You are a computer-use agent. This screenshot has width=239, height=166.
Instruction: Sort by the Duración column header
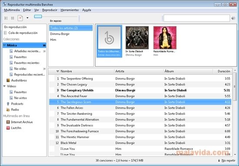click(x=222, y=71)
